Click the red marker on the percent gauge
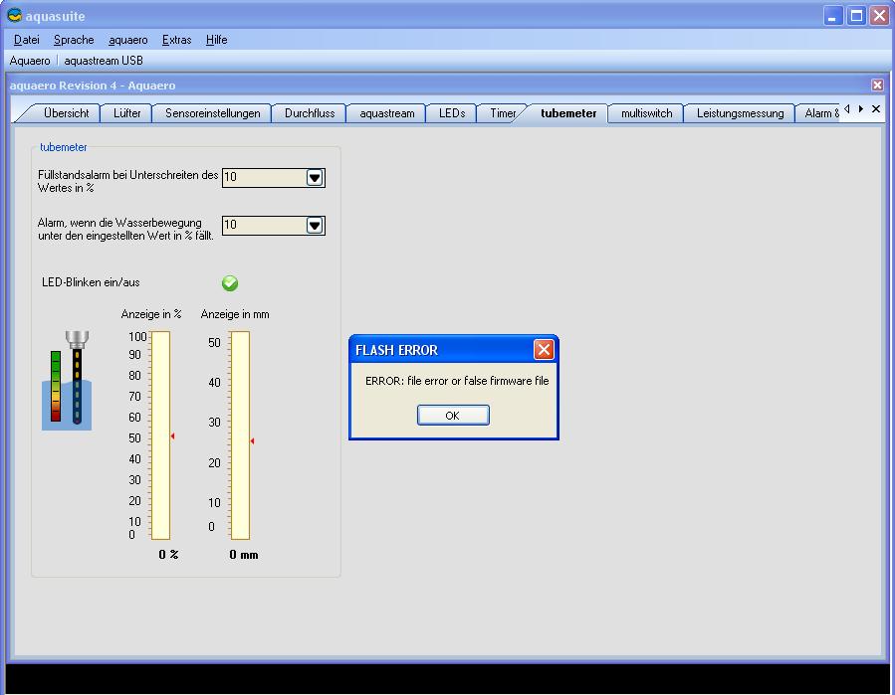The image size is (895, 695). click(x=172, y=436)
